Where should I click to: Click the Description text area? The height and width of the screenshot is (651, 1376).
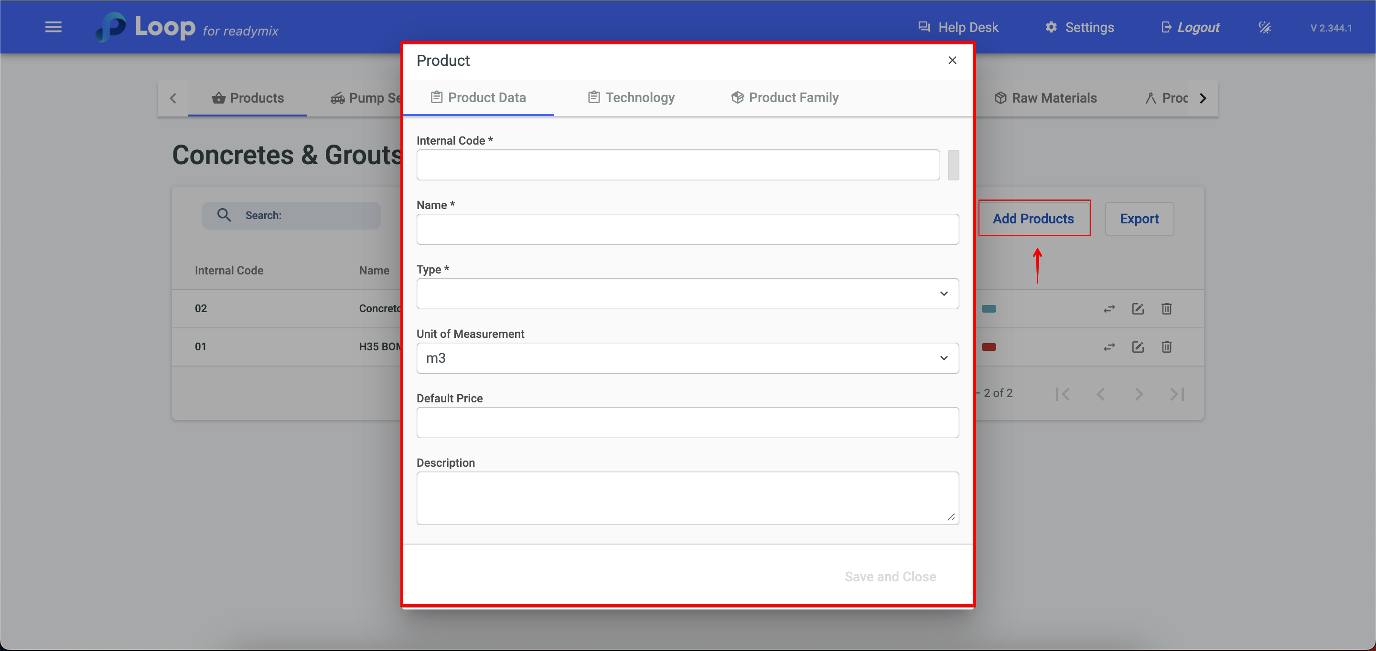point(687,497)
